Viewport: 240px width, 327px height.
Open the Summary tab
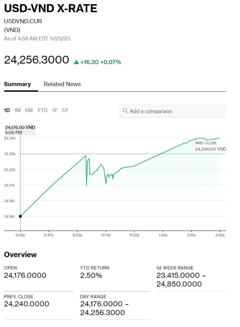pyautogui.click(x=17, y=84)
